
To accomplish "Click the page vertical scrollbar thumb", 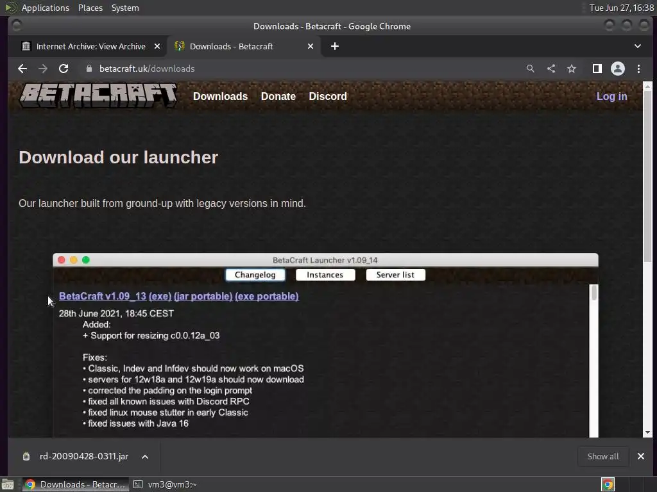I will click(648, 176).
